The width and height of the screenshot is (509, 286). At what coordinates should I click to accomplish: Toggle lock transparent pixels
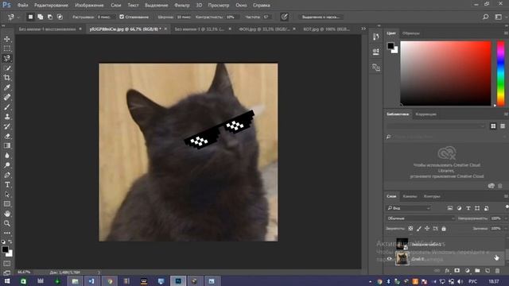[410, 229]
